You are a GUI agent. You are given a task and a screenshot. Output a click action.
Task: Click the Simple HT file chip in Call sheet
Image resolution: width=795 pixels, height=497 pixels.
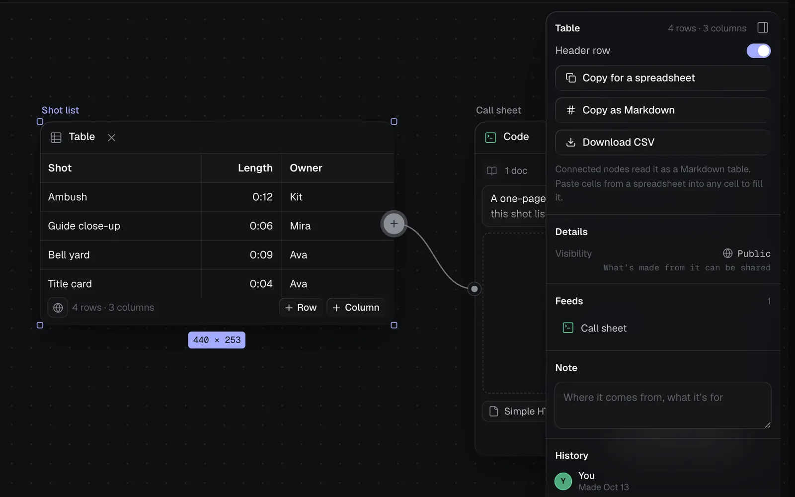coord(514,411)
